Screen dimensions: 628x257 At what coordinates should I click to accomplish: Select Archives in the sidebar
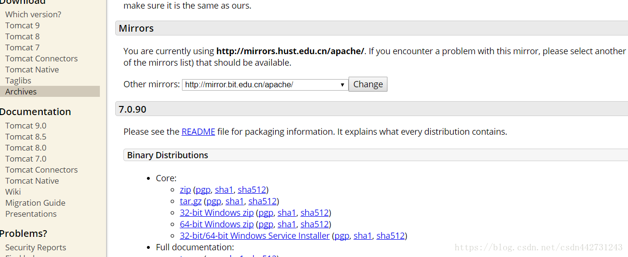(x=50, y=92)
